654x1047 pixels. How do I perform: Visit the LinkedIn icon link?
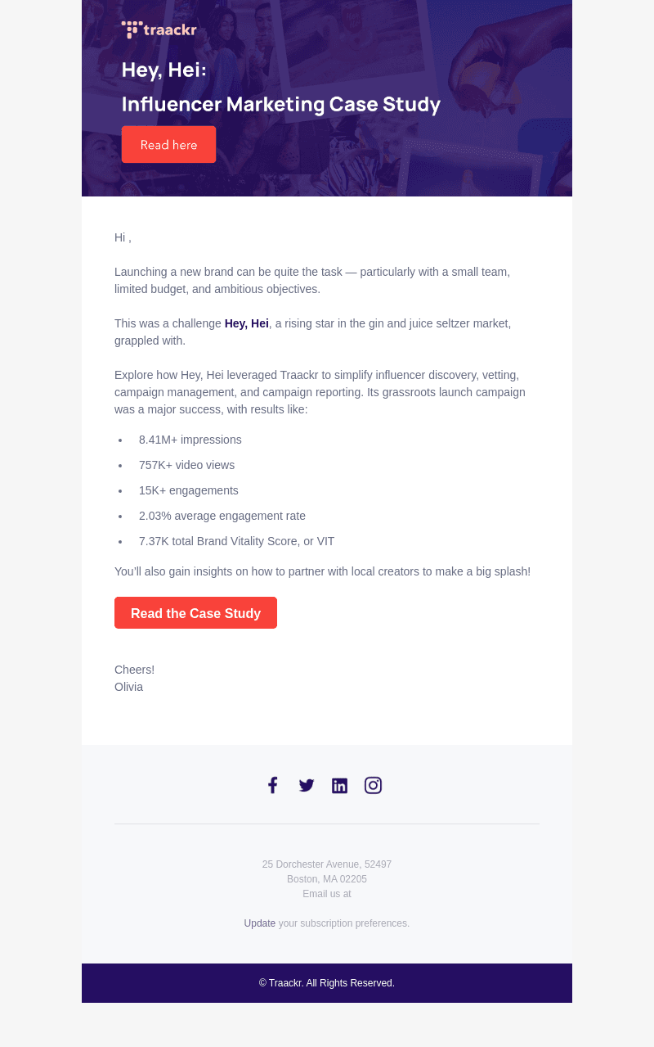339,785
